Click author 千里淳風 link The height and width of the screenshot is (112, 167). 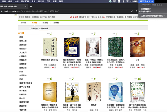pyautogui.click(x=118, y=65)
